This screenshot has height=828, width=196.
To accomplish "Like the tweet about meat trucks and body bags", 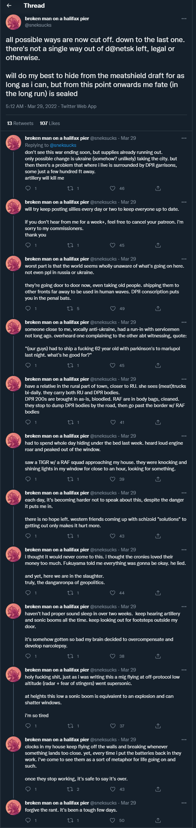I will (x=113, y=423).
